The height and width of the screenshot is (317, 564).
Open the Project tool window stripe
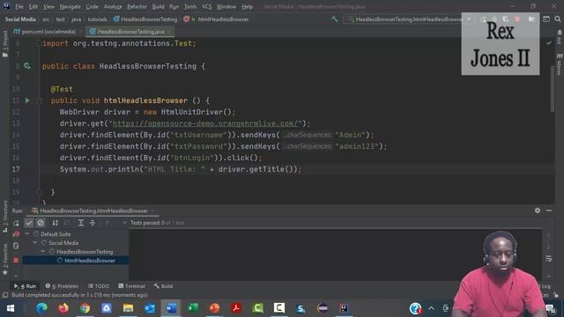coord(5,44)
